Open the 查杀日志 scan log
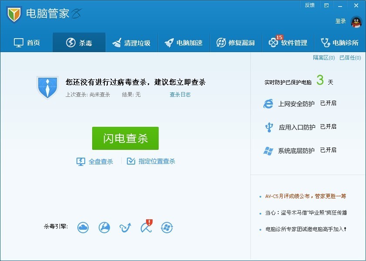The height and width of the screenshot is (261, 366). [x=180, y=95]
